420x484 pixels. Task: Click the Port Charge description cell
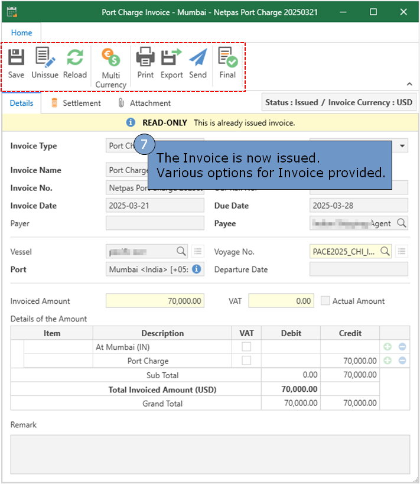pyautogui.click(x=162, y=360)
